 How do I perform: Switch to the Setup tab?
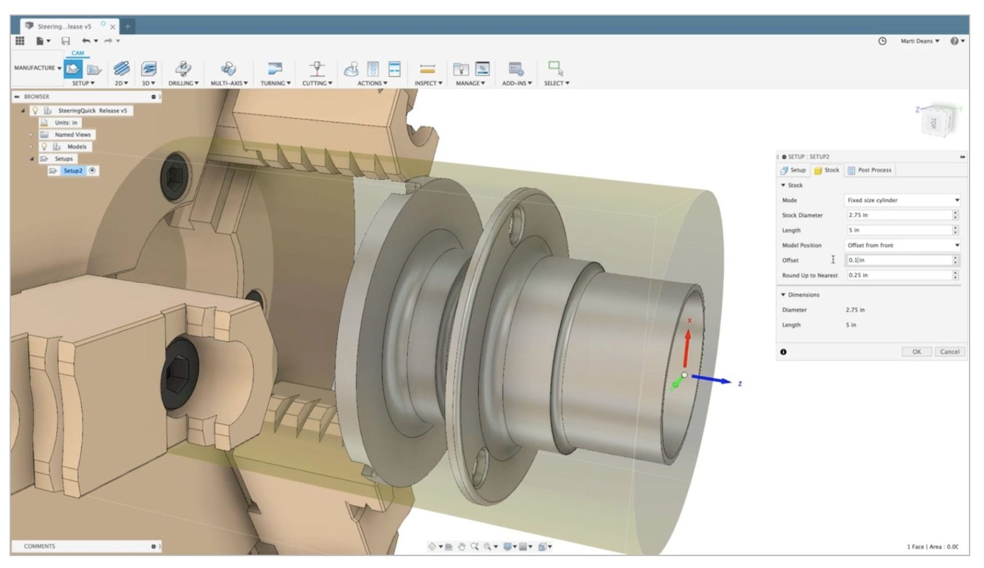click(793, 170)
